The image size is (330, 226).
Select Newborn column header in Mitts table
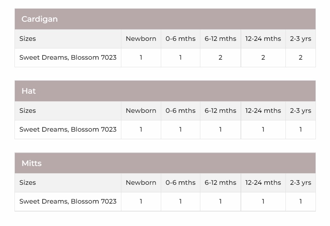click(x=141, y=183)
